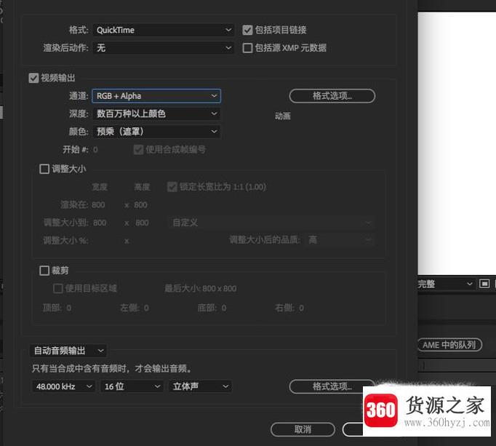Open the 16 位 bit depth dropdown
496x446 pixels.
tap(132, 386)
